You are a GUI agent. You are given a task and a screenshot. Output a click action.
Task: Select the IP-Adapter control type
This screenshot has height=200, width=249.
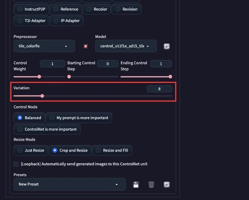(x=67, y=21)
